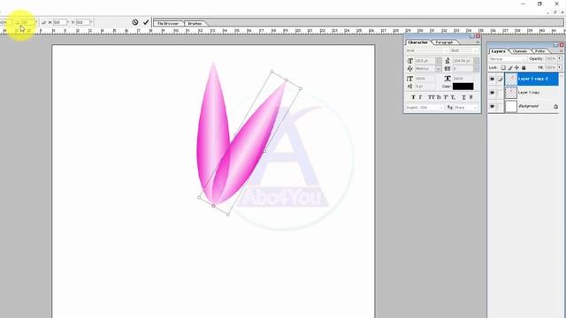Viewport: 566px width, 318px height.
Task: Open the Layers panel flyout menu
Action: tap(562, 51)
